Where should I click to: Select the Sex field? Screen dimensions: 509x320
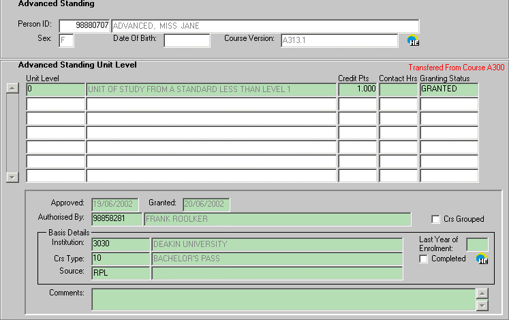coord(66,40)
